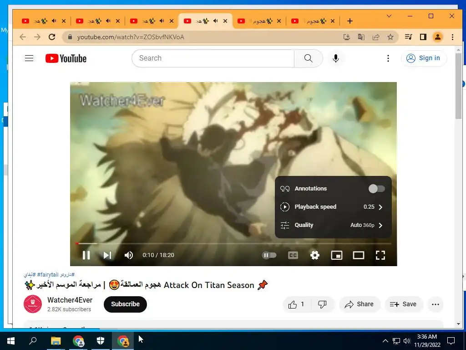Go to YouTube home via logo
This screenshot has height=350, width=466.
click(66, 58)
